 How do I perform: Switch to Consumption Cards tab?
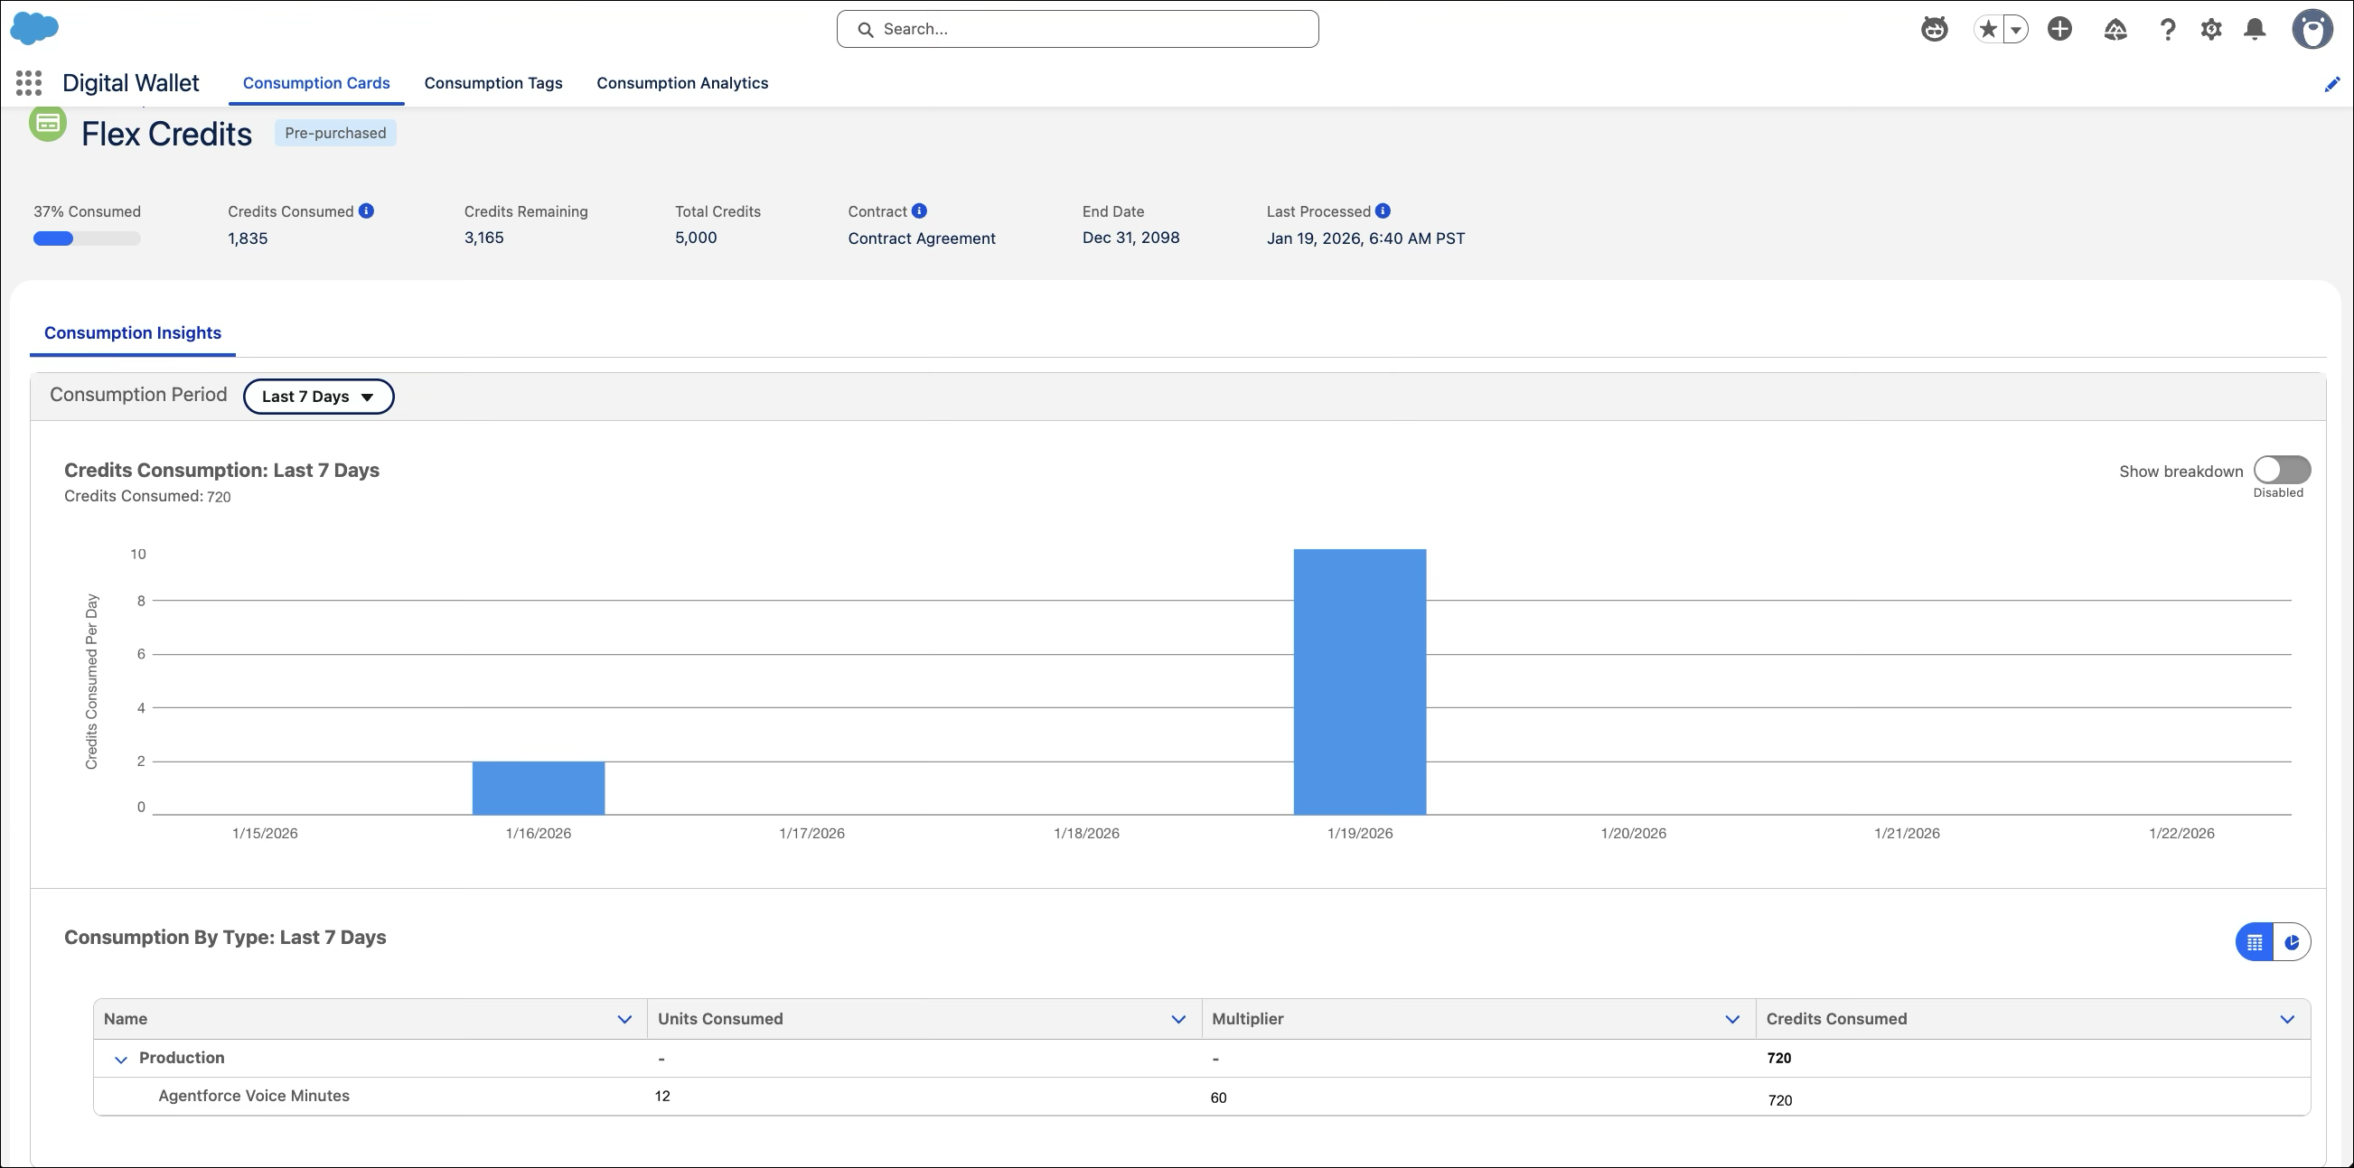coord(316,83)
